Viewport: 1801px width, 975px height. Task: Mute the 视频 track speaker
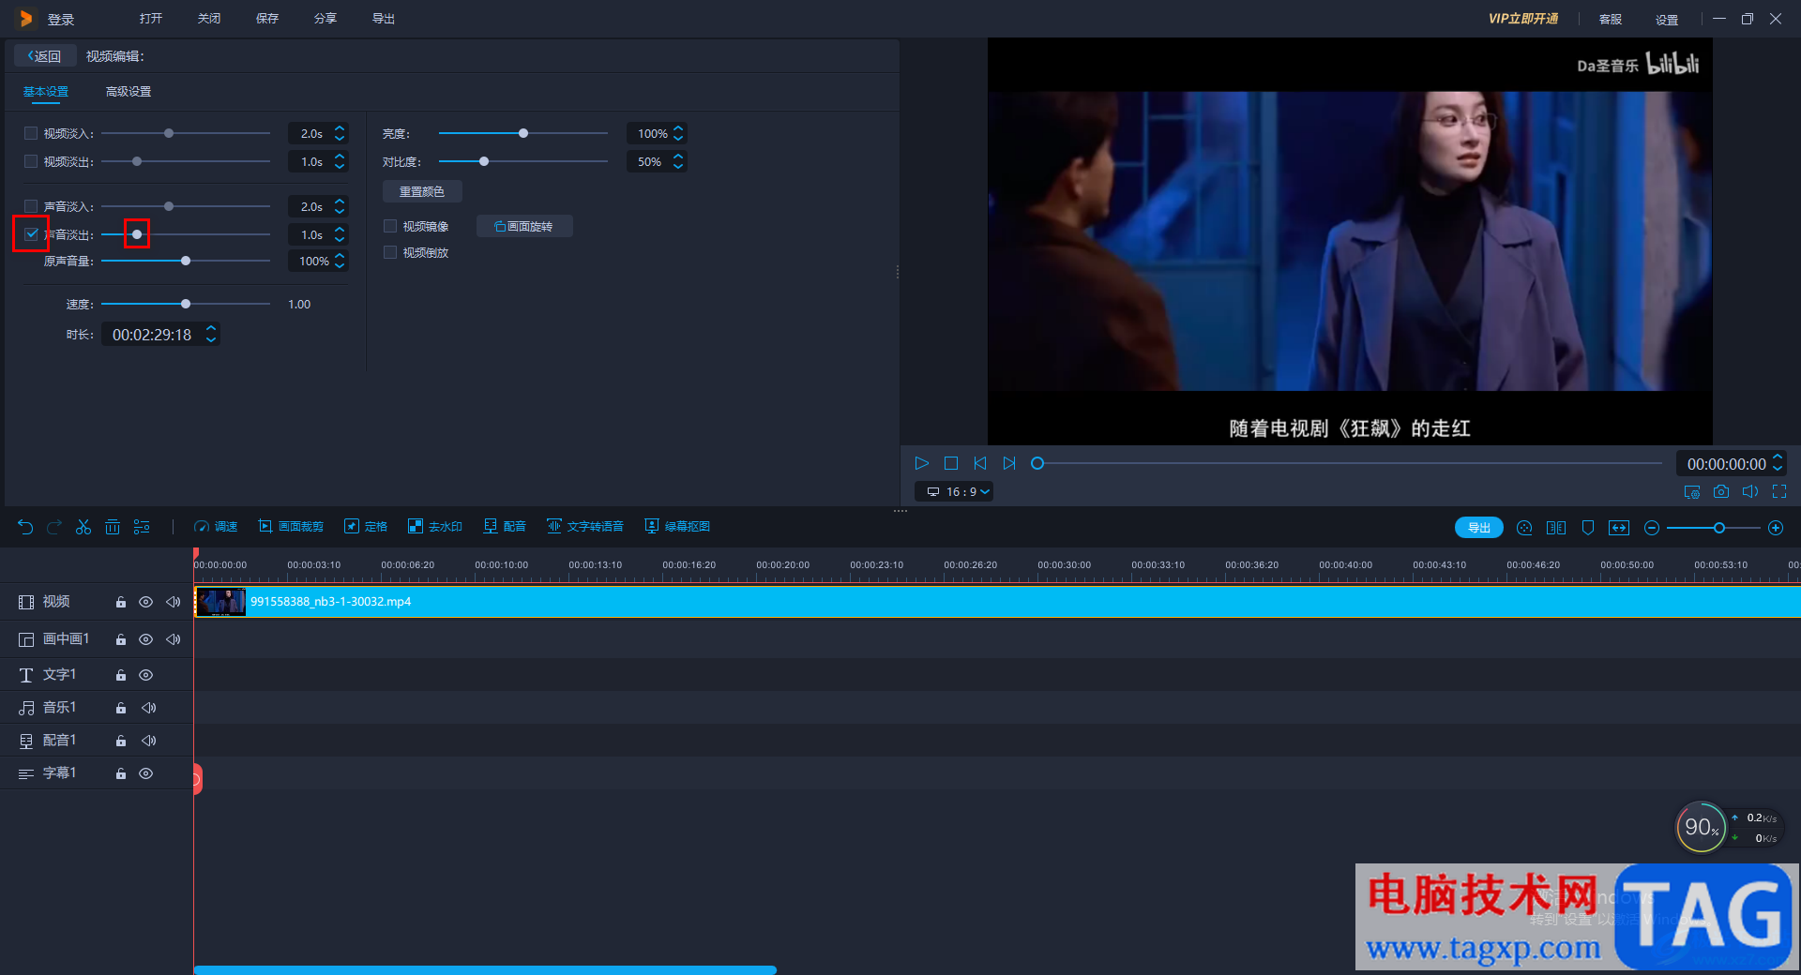[x=173, y=602]
